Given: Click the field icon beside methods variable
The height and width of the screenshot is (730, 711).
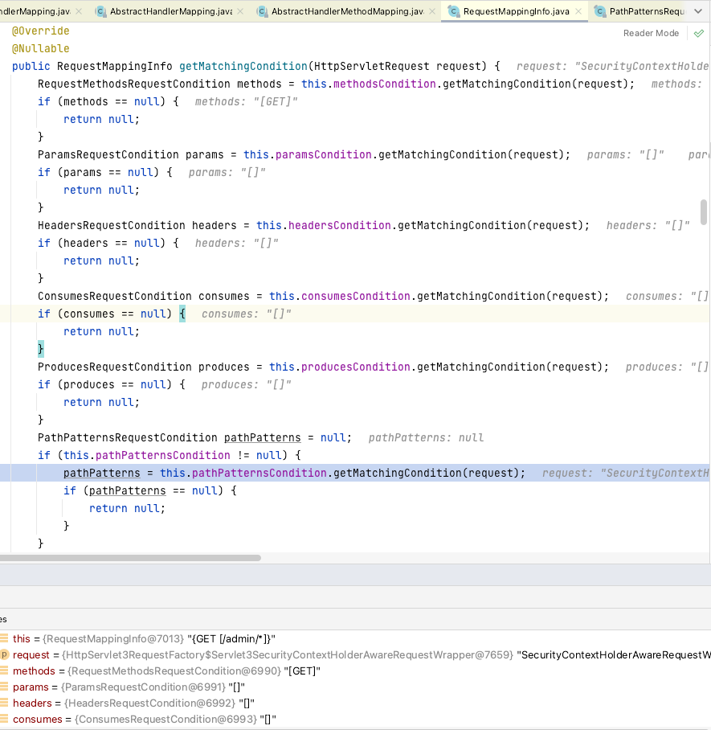Looking at the screenshot, I should (x=4, y=671).
